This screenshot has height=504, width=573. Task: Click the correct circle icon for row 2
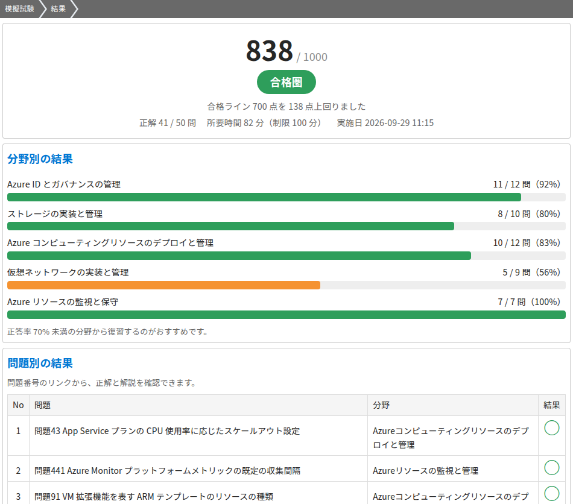(552, 467)
